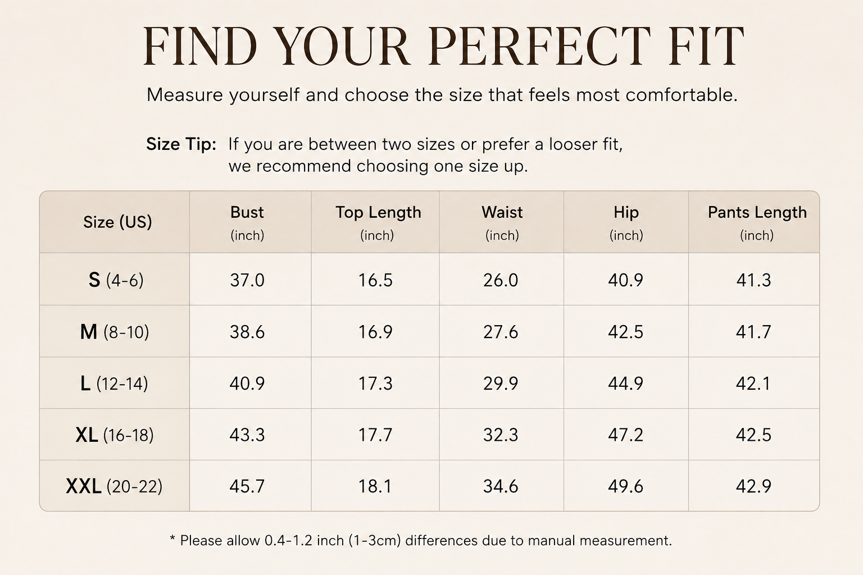The height and width of the screenshot is (575, 863).
Task: Click the 37.0 bust value for size S
Action: (247, 280)
